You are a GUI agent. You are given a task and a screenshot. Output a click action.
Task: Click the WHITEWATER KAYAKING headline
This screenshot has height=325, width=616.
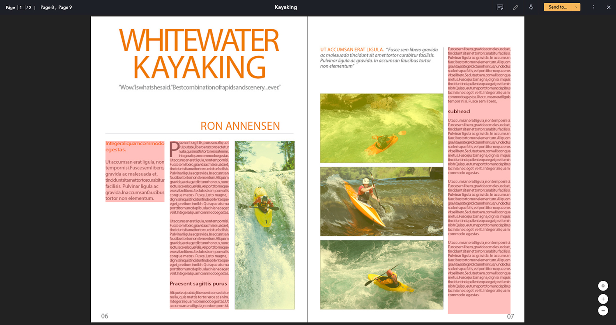click(199, 53)
